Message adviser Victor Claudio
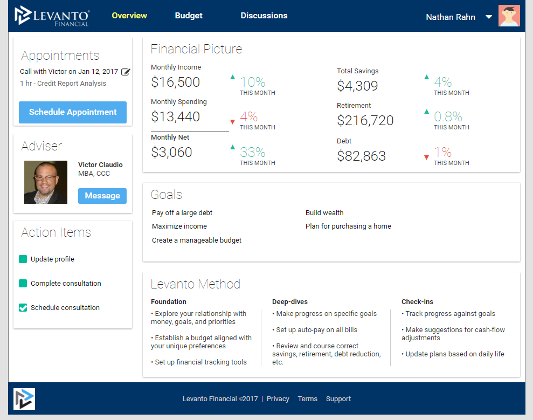This screenshot has height=420, width=533. tap(102, 196)
